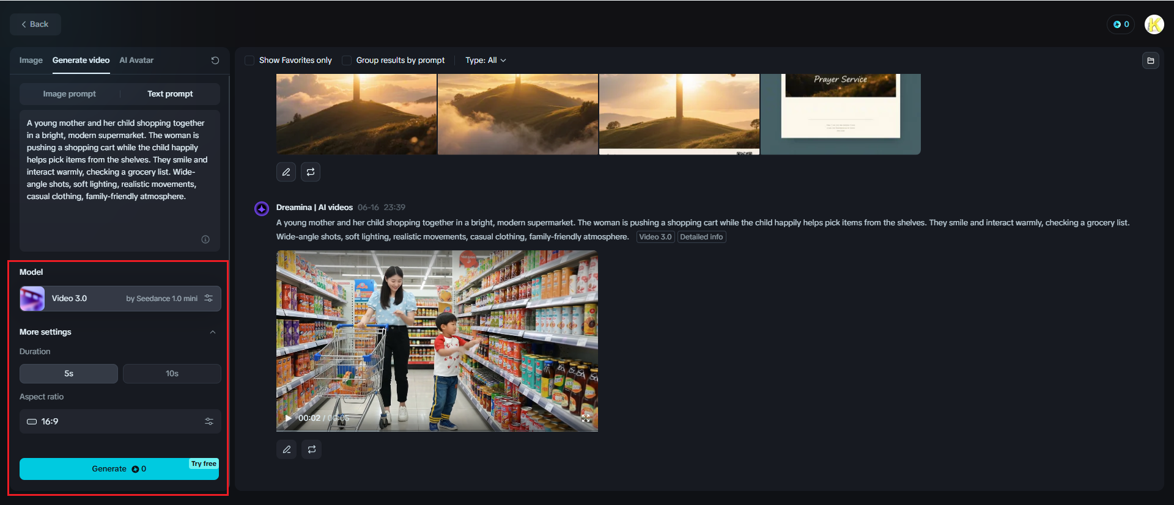Play the supermarket video
The image size is (1174, 505).
(287, 418)
